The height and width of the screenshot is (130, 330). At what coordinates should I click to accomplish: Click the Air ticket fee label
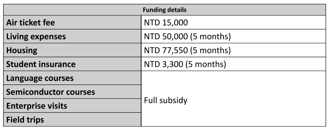[31, 22]
